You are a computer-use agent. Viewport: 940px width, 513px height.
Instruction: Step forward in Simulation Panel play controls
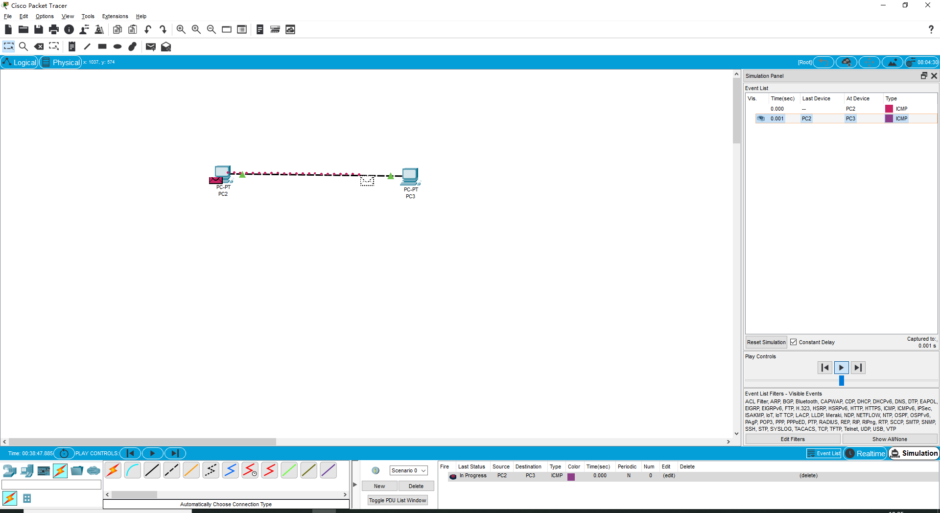click(858, 368)
